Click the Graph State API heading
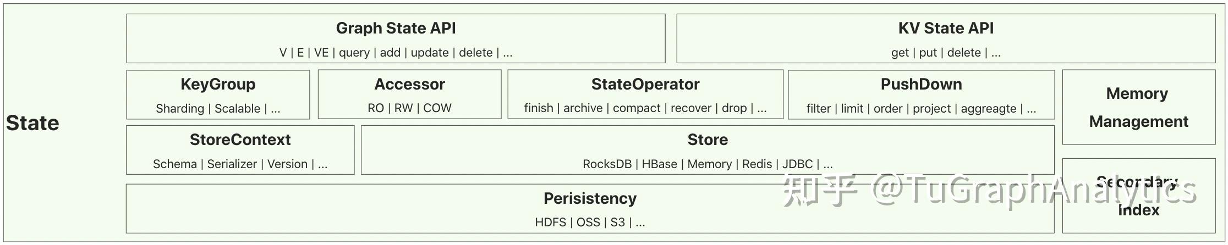Viewport: 1228px width, 245px height. tap(396, 28)
